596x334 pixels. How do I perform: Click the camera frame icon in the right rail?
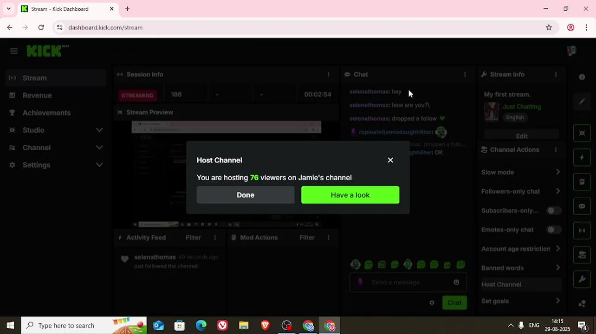582,133
